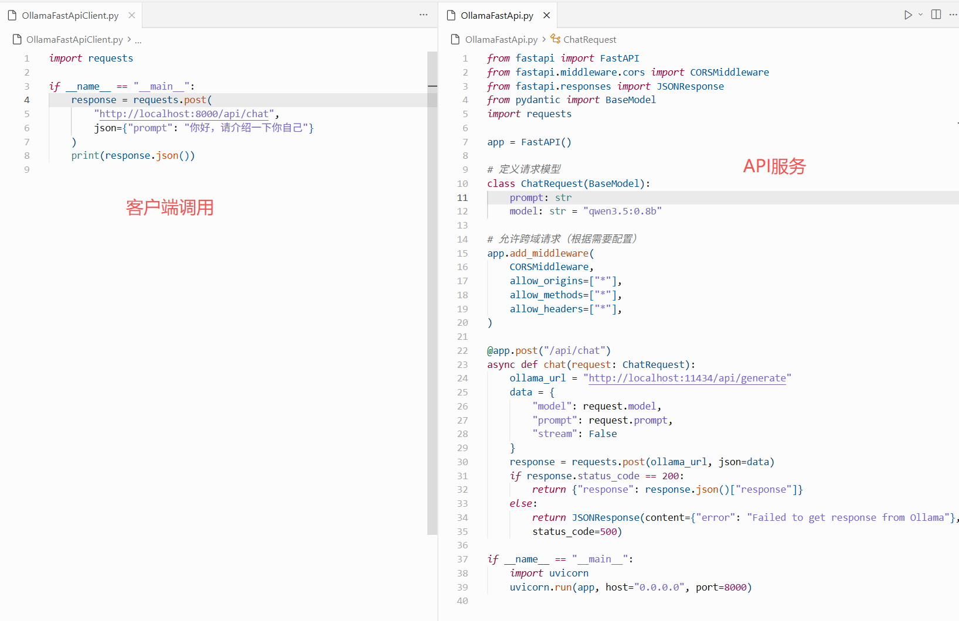Open the right editor's more actions menu
Viewport: 959px width, 621px height.
[954, 15]
